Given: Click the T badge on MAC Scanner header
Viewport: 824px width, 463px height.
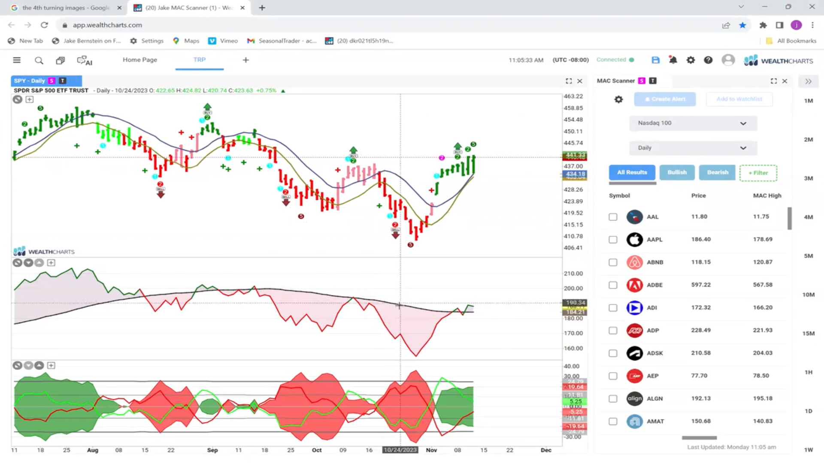Looking at the screenshot, I should click(653, 81).
